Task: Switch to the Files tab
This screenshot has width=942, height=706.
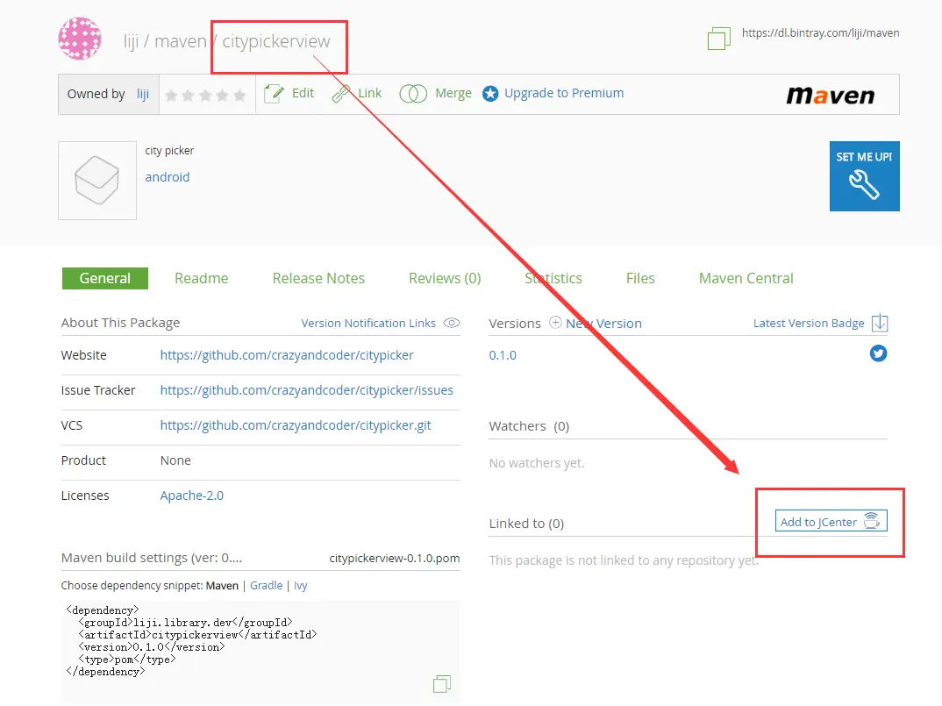Action: [x=640, y=278]
